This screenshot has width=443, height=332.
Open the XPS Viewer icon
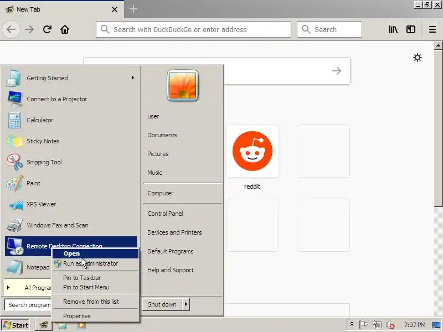15,204
